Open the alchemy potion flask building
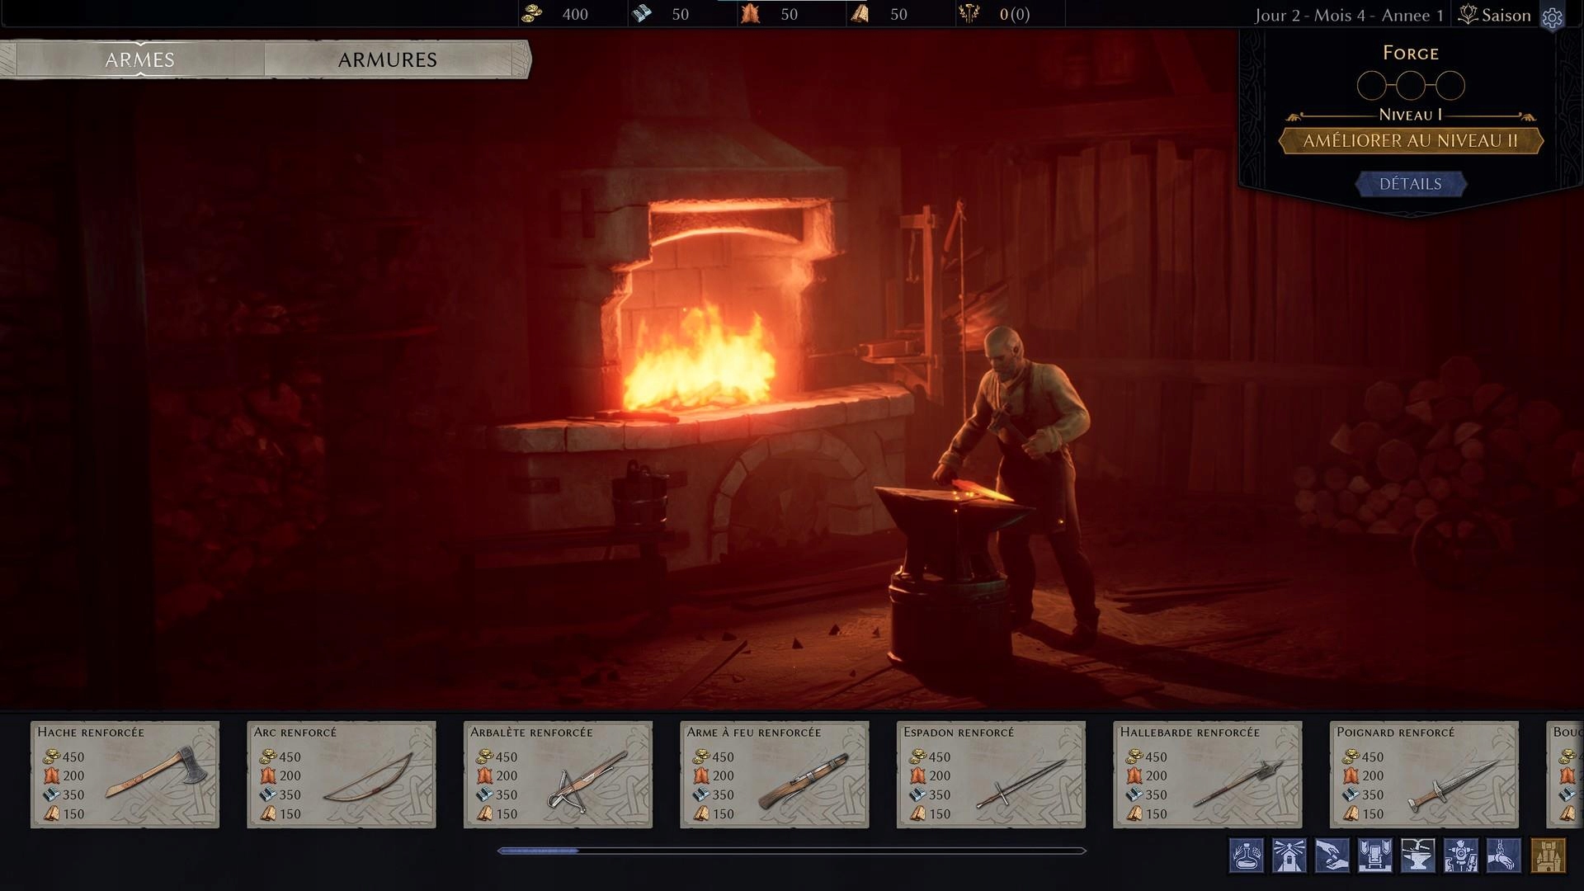 (1246, 856)
